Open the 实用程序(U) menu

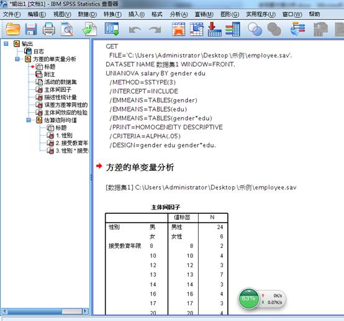[261, 14]
